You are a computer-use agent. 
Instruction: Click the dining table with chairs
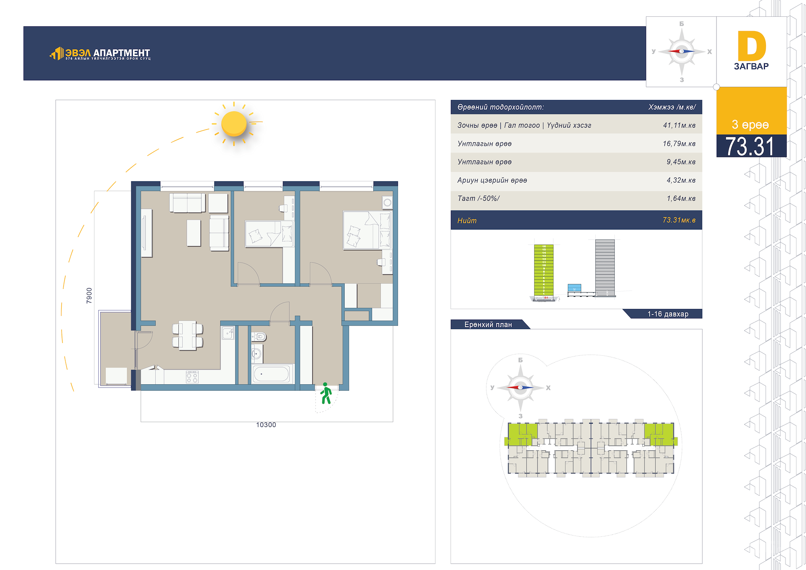pos(188,335)
